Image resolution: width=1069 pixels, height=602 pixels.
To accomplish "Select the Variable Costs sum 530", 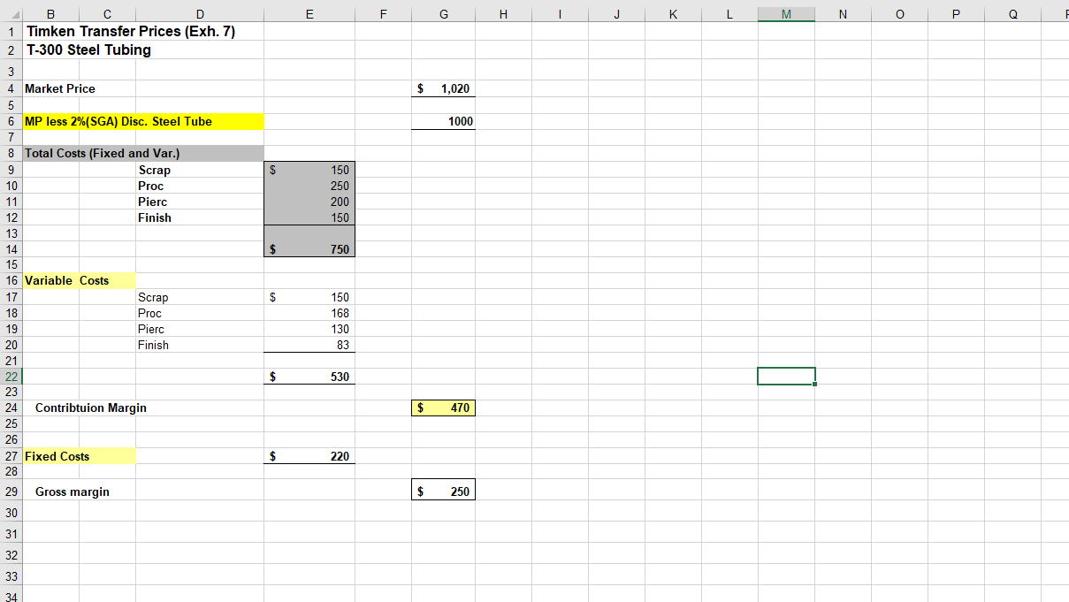I will (x=309, y=377).
